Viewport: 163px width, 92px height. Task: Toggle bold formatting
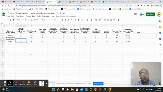(x=62, y=20)
